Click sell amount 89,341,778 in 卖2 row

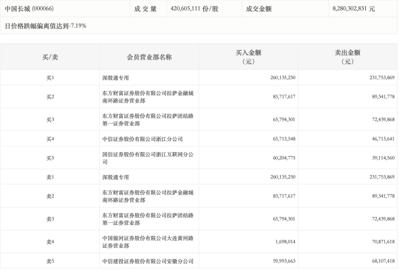click(x=383, y=196)
